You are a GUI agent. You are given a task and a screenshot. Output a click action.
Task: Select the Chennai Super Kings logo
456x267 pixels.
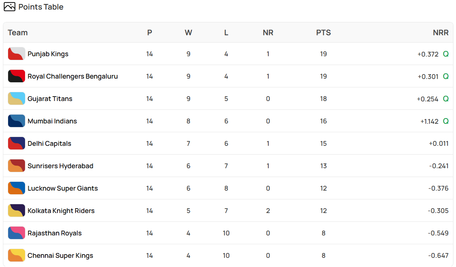point(17,255)
